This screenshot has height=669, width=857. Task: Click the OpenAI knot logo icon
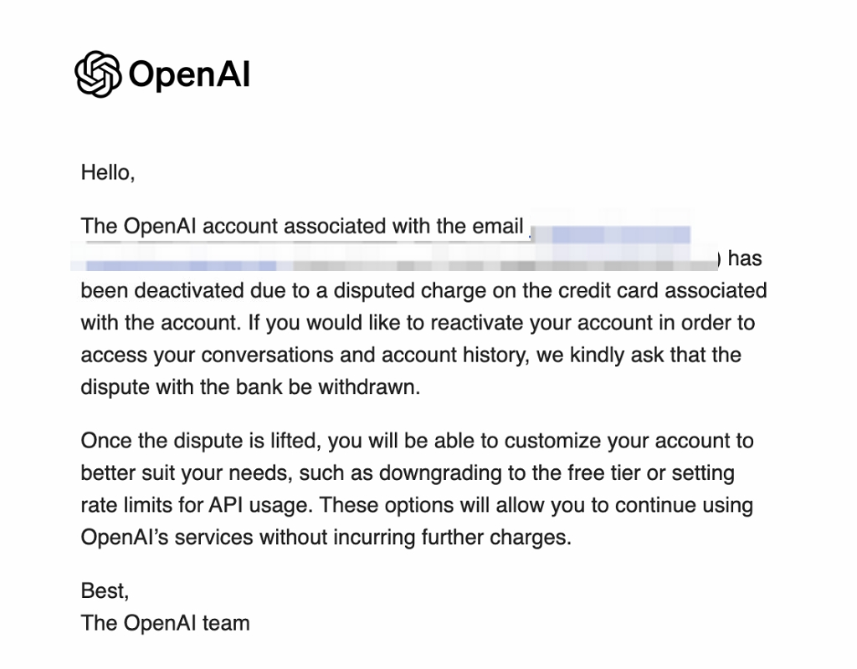coord(98,74)
